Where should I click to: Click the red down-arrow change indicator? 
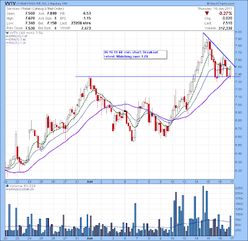207,14
